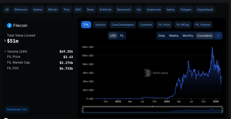Image resolution: width=231 pixels, height=119 pixels.
Task: Select the Berachain chain filter
Action: click(124, 10)
